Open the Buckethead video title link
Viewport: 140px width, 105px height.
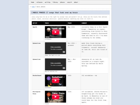(58, 77)
